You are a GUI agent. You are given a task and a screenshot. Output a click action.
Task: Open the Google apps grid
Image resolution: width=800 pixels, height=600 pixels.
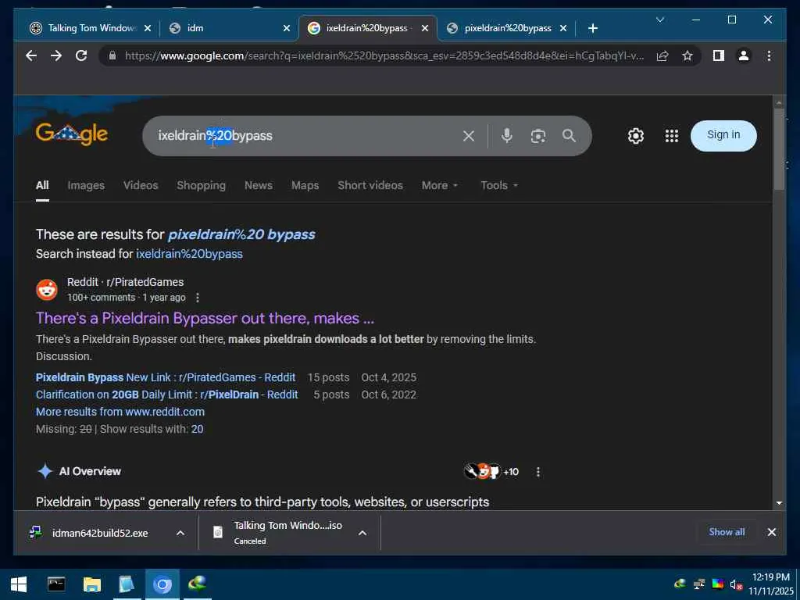(x=671, y=136)
